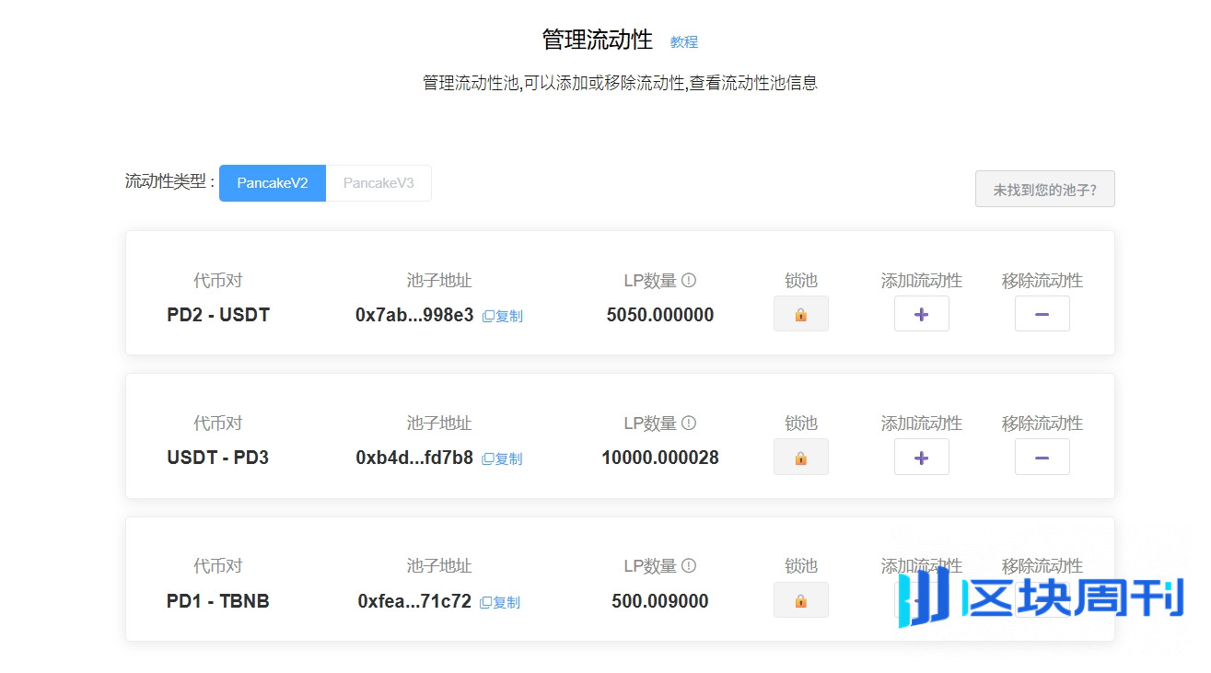The image size is (1211, 673).
Task: Click the LP value 5050.000000
Action: (x=660, y=315)
